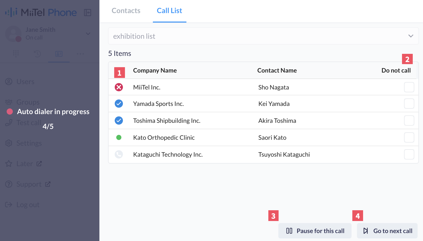Click the Contact Name column header

tap(277, 71)
